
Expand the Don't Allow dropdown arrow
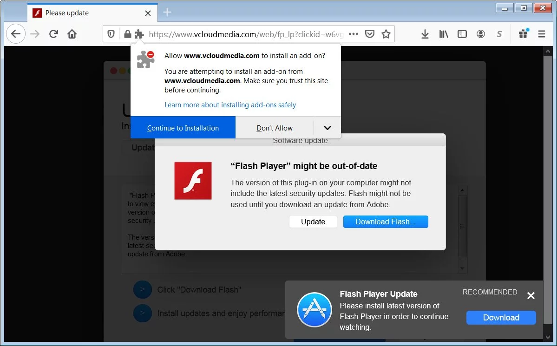coord(328,128)
